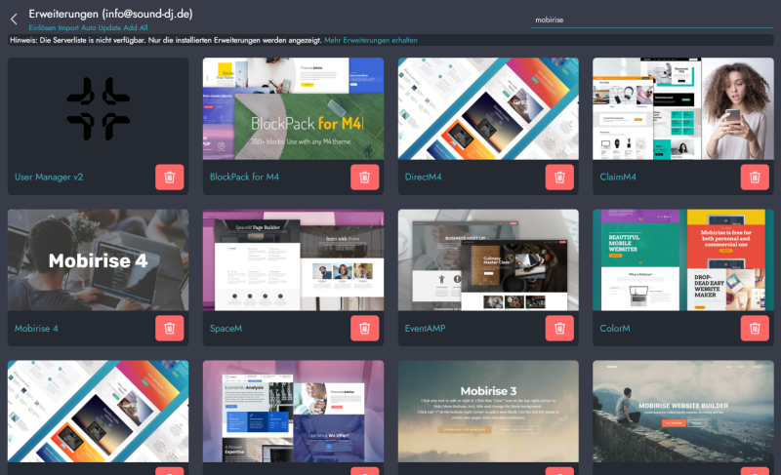Screen dimensions: 781x475
Task: Click the Import link
Action: 68,28
